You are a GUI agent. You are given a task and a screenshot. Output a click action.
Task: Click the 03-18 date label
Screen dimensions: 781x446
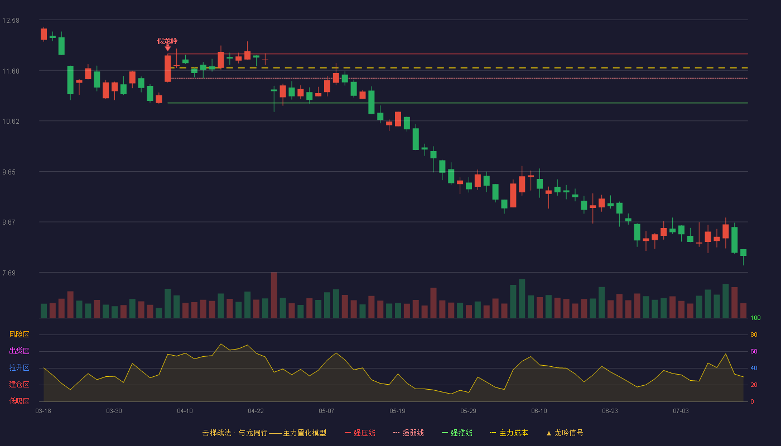point(43,411)
